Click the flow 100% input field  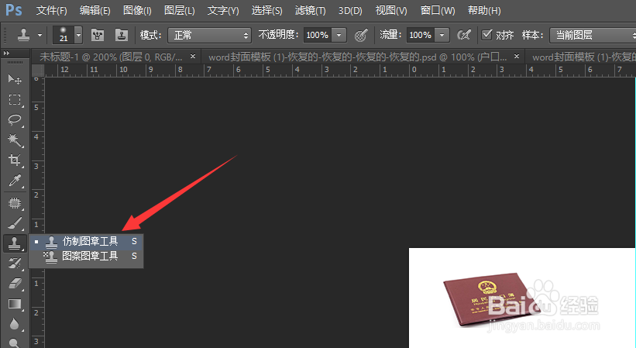[420, 36]
